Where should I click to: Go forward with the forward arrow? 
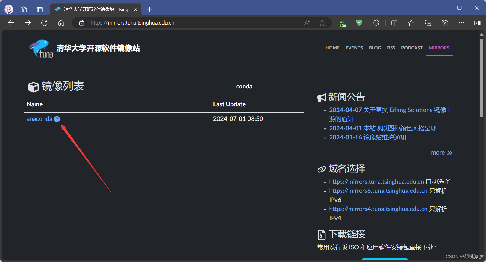[28, 23]
